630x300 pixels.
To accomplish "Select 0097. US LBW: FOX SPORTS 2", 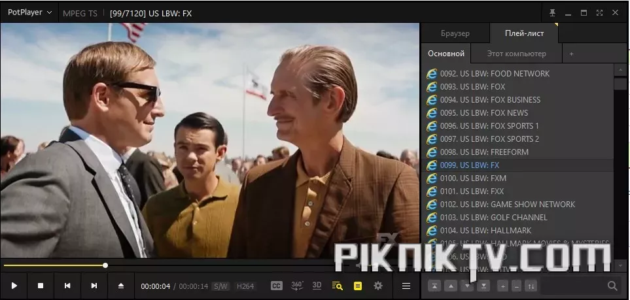I will (x=517, y=139).
